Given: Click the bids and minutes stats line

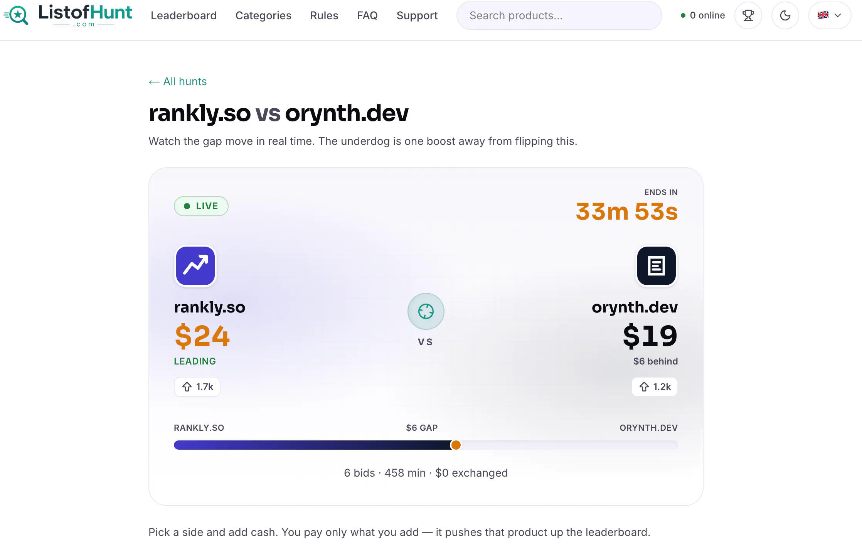Looking at the screenshot, I should 426,473.
